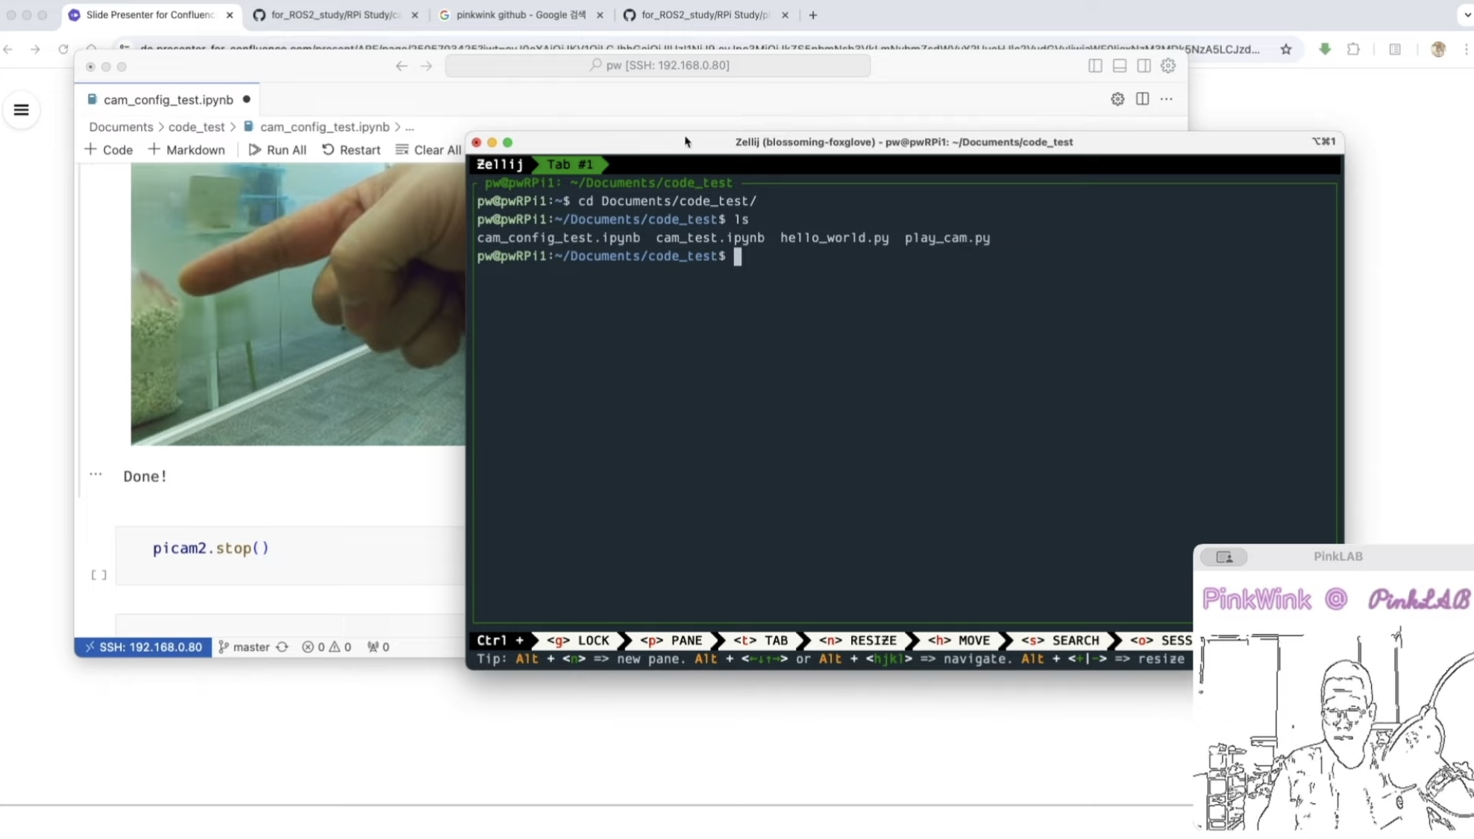Toggle VS Code bottom panel layout icon
The image size is (1474, 839).
point(1119,66)
